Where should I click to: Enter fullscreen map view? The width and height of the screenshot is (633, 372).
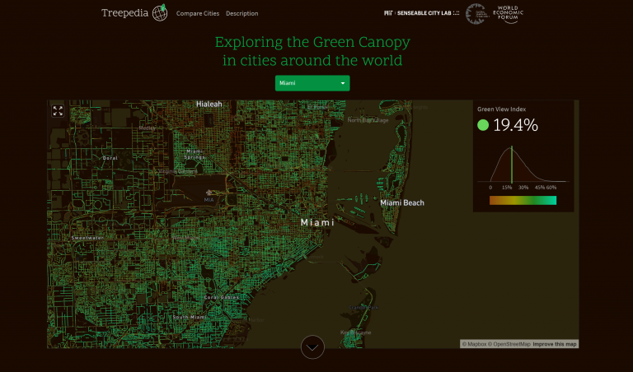pos(58,111)
